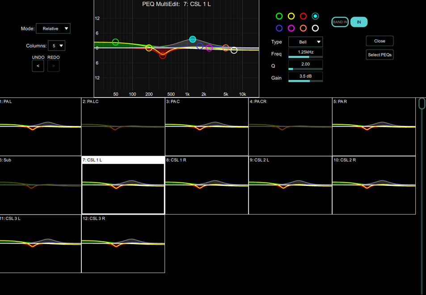Click the Close button
Viewport: 426px width, 295px height.
[x=380, y=41]
